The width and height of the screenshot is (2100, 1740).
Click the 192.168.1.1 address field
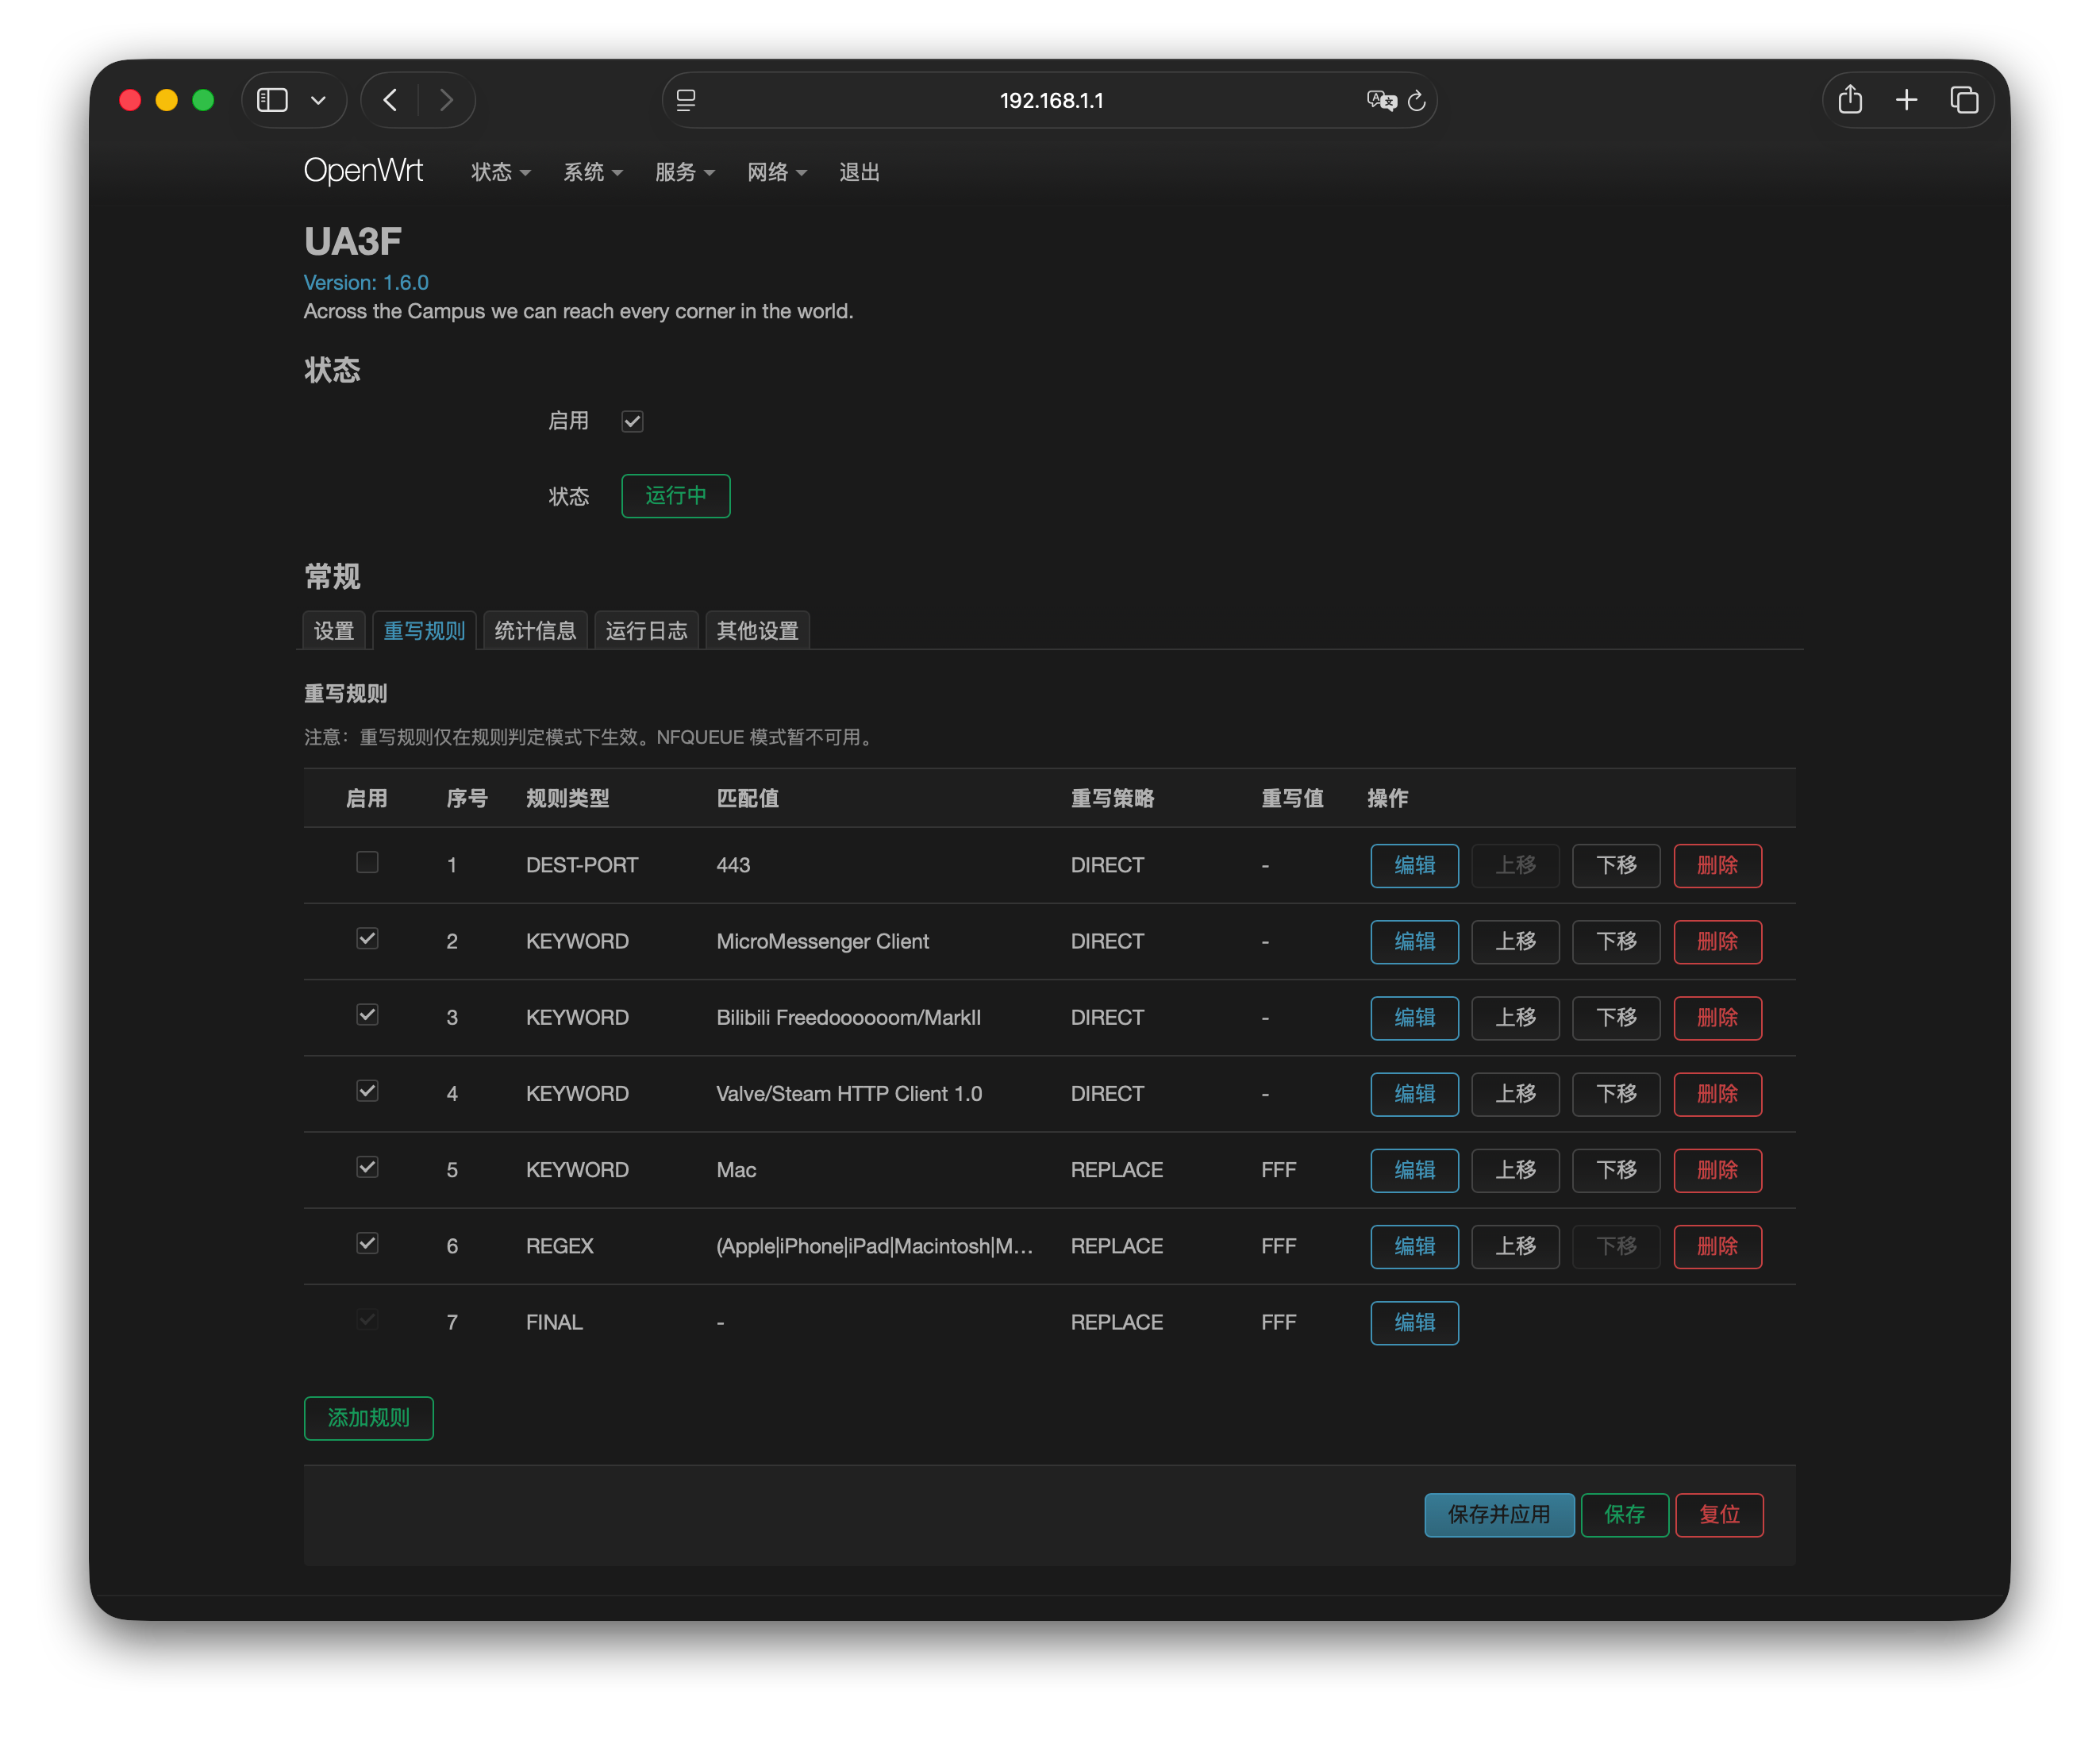(x=1051, y=100)
